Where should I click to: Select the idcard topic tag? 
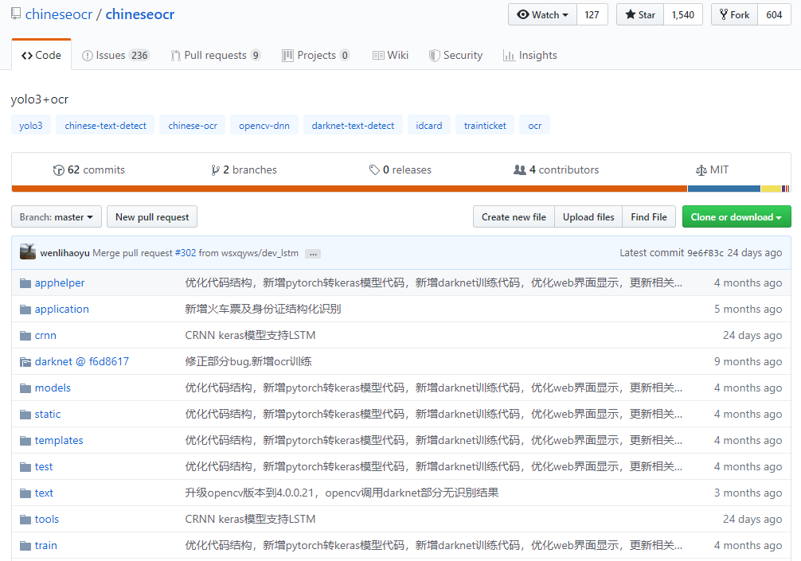click(429, 126)
